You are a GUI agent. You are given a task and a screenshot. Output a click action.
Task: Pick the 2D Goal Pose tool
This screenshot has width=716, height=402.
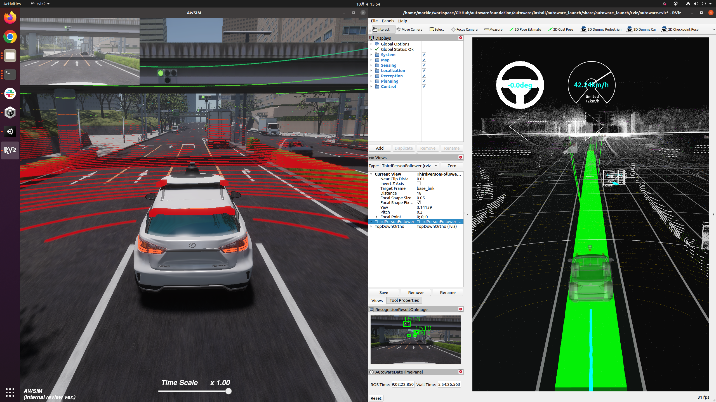[560, 29]
